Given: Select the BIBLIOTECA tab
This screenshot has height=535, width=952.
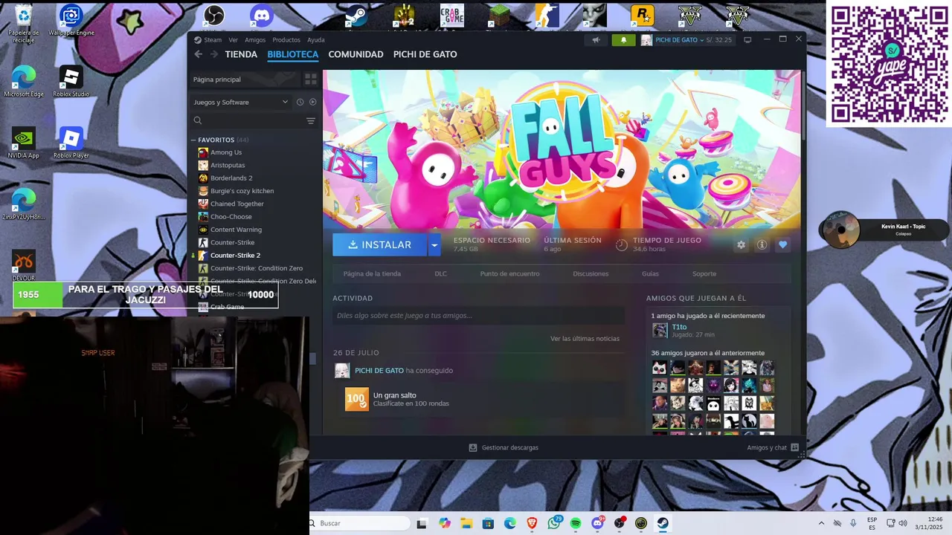Looking at the screenshot, I should 293,54.
